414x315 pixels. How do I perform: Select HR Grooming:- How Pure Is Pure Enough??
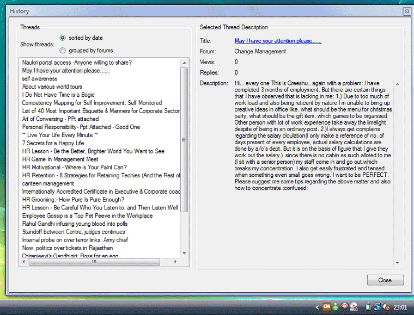tap(73, 200)
